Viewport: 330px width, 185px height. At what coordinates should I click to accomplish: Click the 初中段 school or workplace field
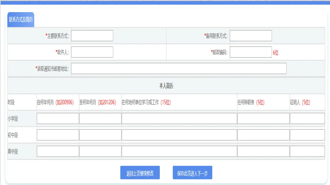[x=179, y=134]
